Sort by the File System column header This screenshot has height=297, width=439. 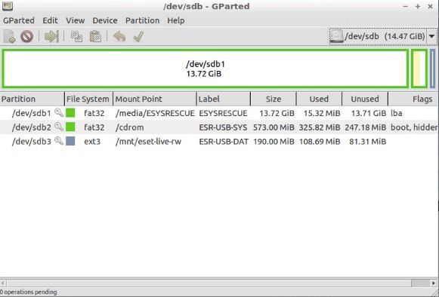click(88, 99)
